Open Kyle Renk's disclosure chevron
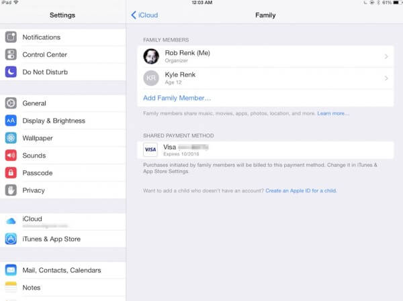Screen dimensions: 403x301 point(386,78)
